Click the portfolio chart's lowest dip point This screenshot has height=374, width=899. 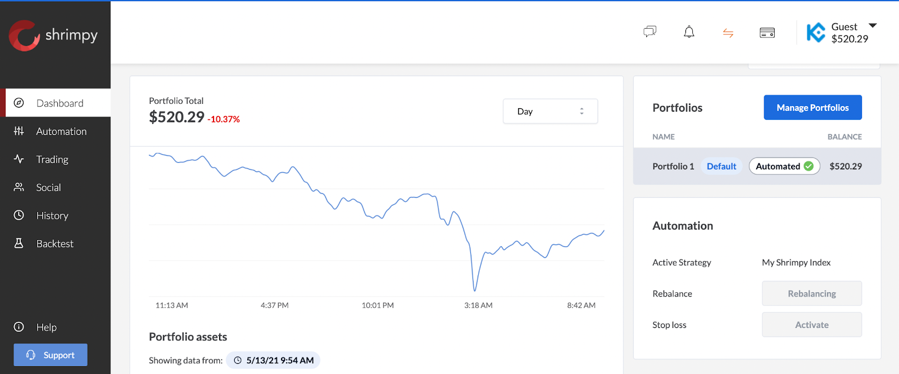475,290
